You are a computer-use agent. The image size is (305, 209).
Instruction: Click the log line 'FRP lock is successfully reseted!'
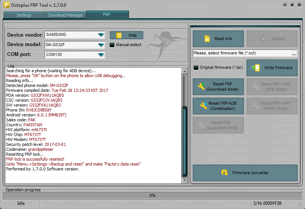coord(35,159)
